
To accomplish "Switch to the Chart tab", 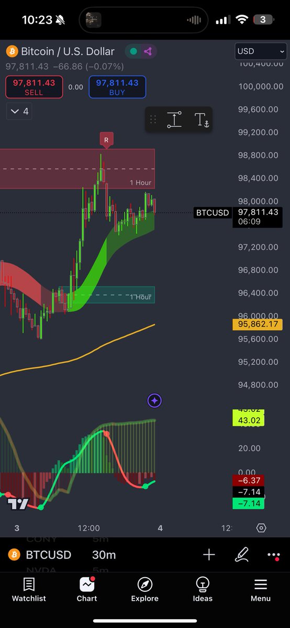I will 87,590.
